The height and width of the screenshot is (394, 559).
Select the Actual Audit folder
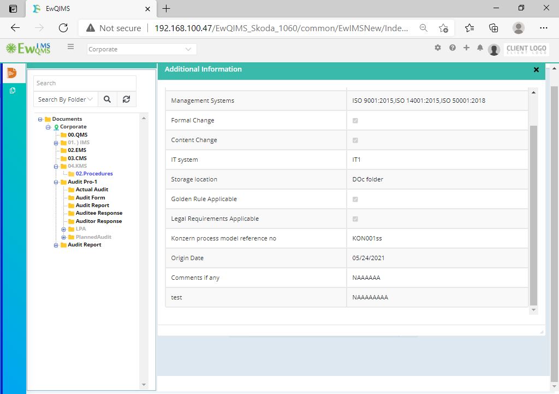(92, 189)
